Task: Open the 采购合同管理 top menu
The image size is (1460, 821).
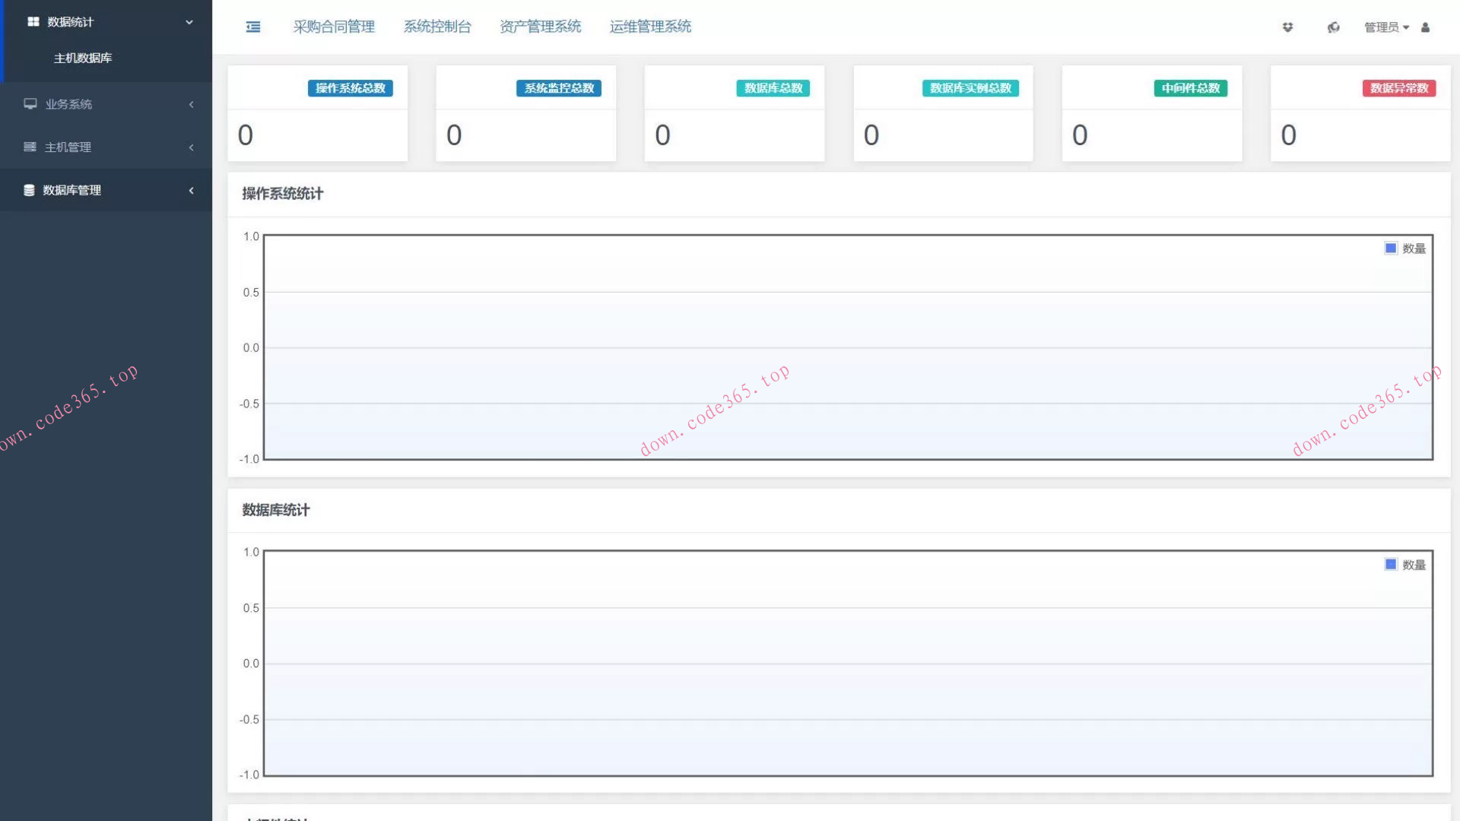Action: click(334, 27)
